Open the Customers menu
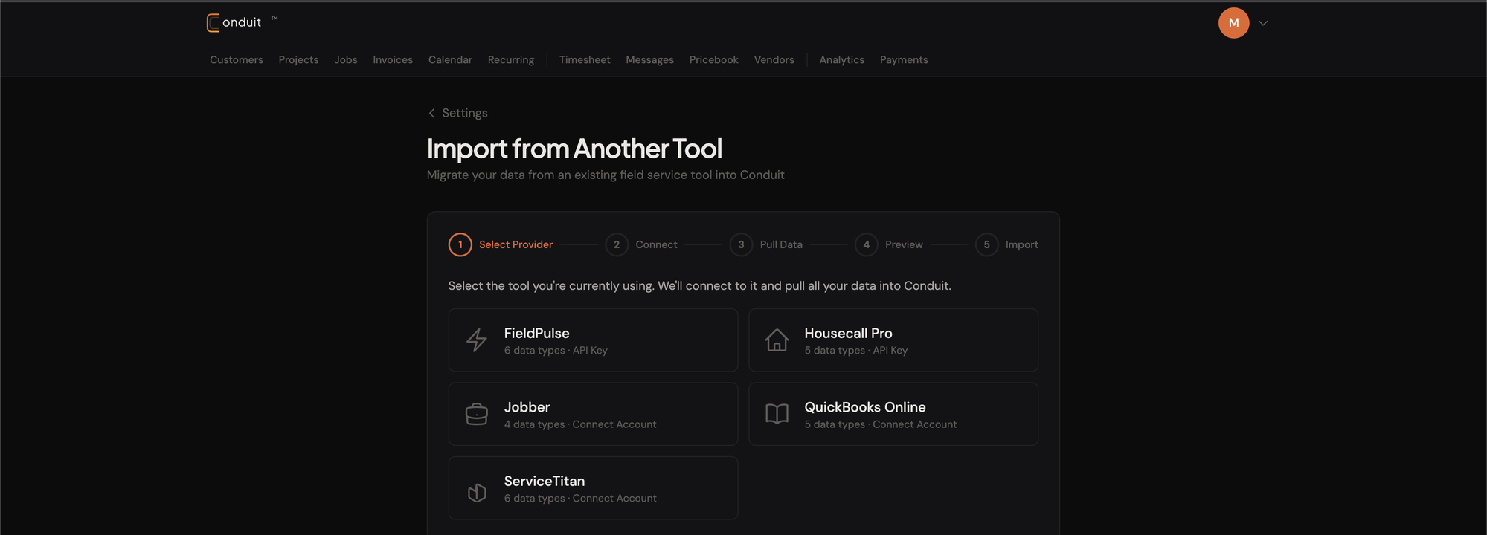 [x=237, y=60]
